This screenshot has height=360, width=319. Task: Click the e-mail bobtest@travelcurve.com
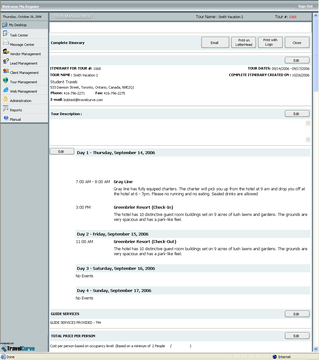coord(83,100)
